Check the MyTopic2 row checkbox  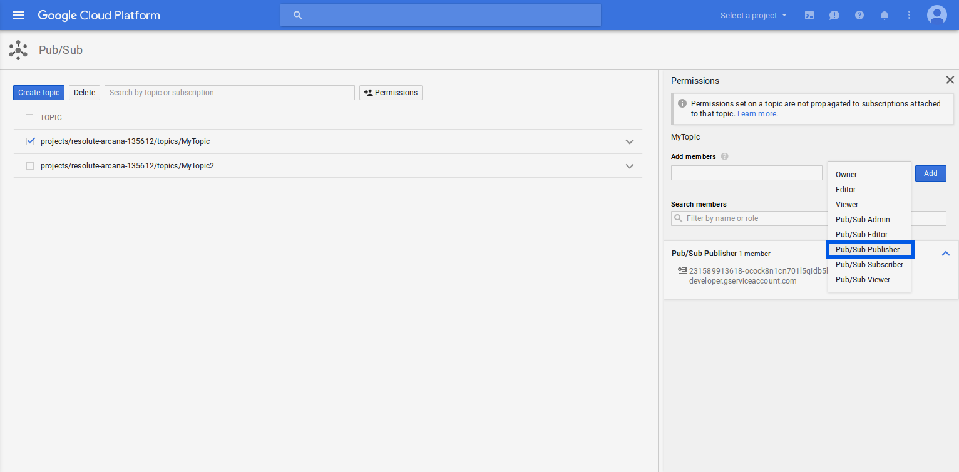(x=30, y=166)
